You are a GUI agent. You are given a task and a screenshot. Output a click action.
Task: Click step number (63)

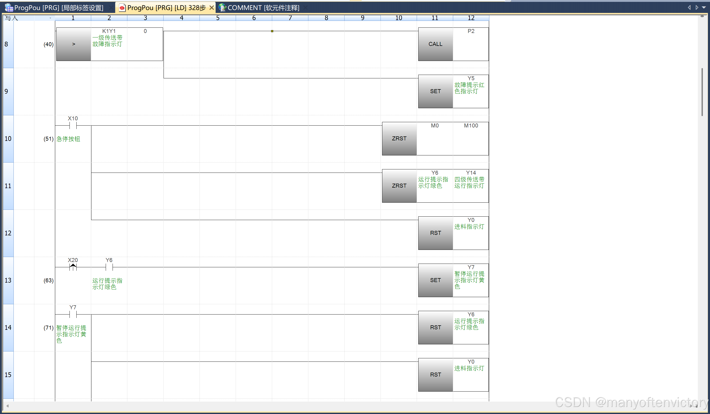(48, 280)
